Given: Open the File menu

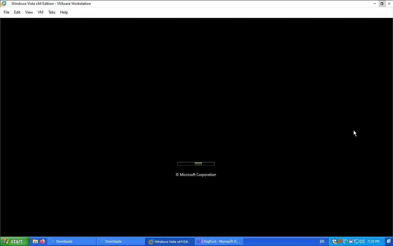Looking at the screenshot, I should pyautogui.click(x=6, y=12).
